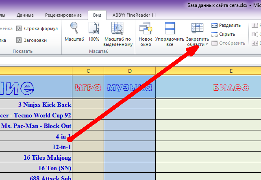Viewport: 261px width, 180px height.
Task: Select the 688 Attack Sub cell
Action: pos(36,177)
